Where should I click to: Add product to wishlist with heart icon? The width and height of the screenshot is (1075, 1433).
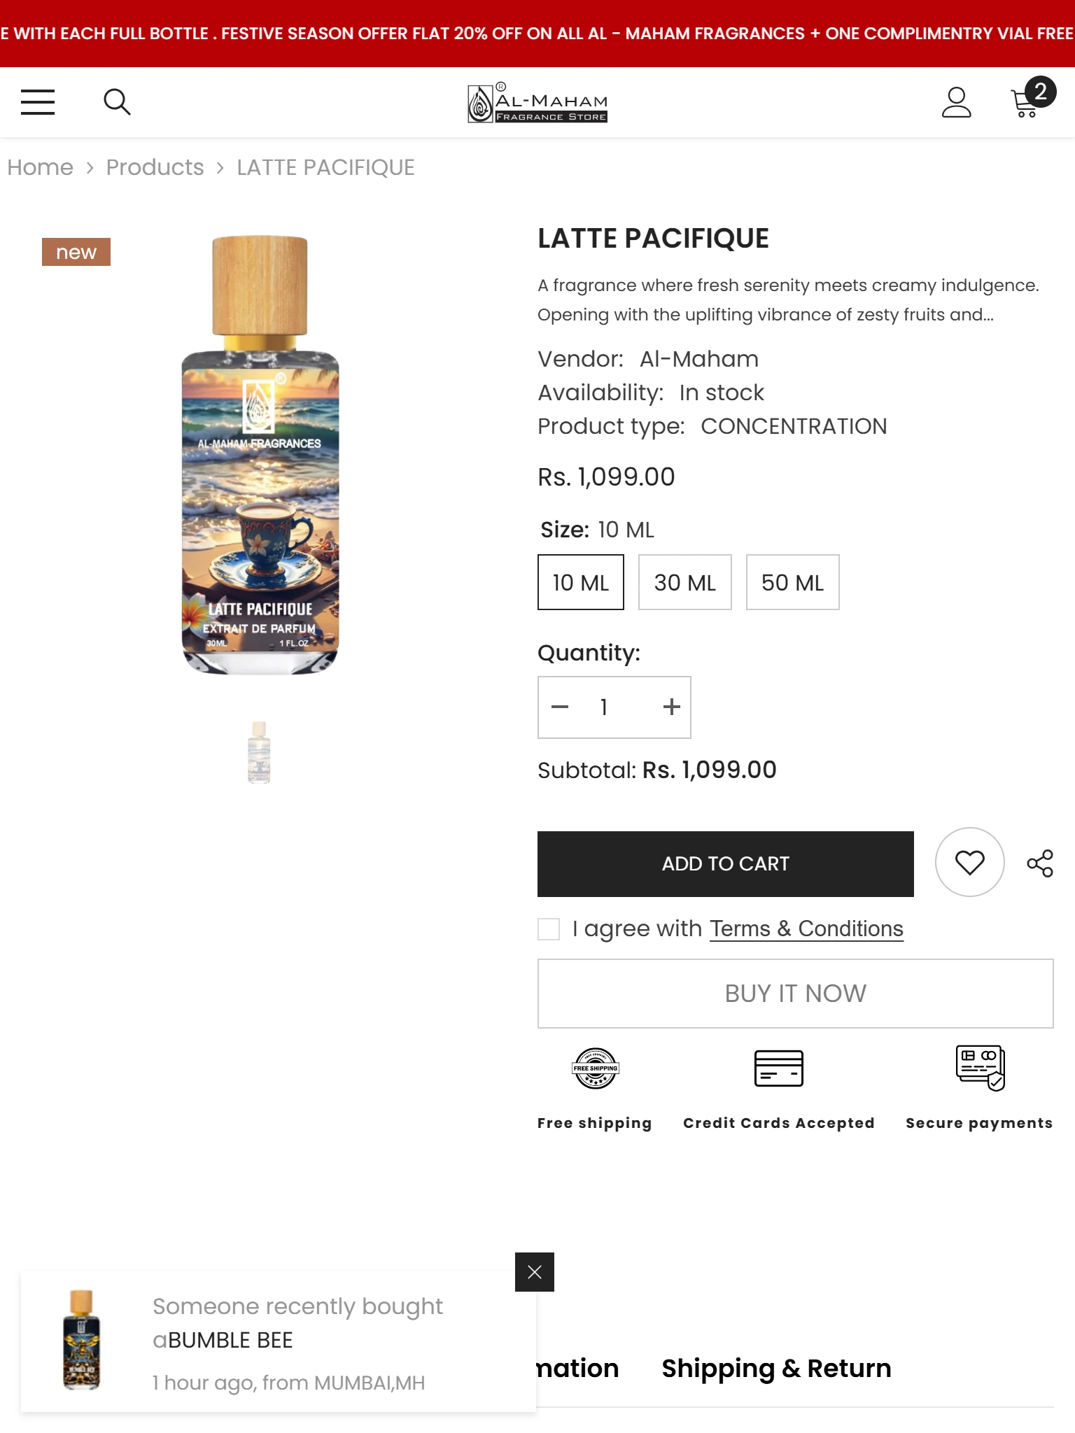click(969, 862)
